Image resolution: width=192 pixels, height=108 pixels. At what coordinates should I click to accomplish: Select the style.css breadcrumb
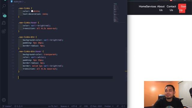pyautogui.click(x=17, y=1)
